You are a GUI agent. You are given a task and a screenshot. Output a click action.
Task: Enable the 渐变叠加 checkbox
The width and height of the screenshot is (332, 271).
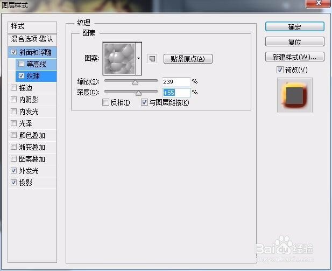point(13,147)
